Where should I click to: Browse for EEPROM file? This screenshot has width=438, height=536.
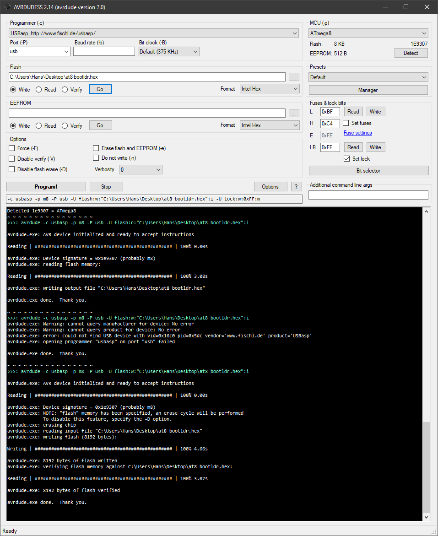294,113
